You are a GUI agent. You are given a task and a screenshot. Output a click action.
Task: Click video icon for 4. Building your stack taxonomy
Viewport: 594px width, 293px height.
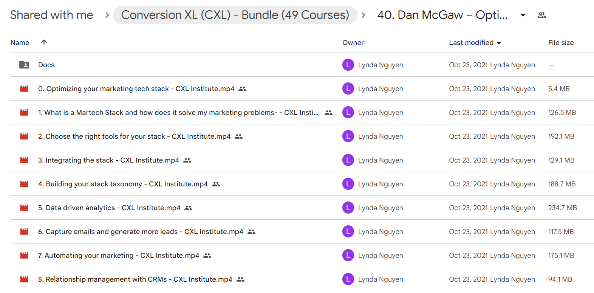(x=24, y=184)
